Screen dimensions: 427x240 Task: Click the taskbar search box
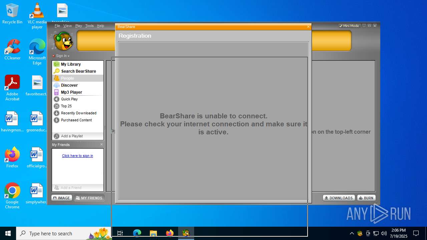pos(64,233)
